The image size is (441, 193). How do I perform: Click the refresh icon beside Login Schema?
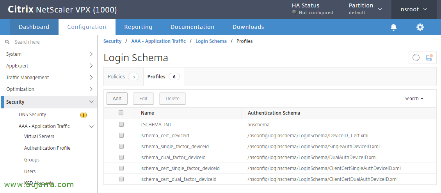(x=416, y=58)
